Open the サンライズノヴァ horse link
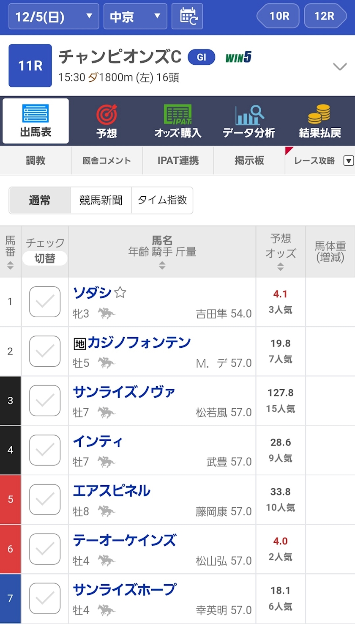The width and height of the screenshot is (355, 624). click(124, 392)
